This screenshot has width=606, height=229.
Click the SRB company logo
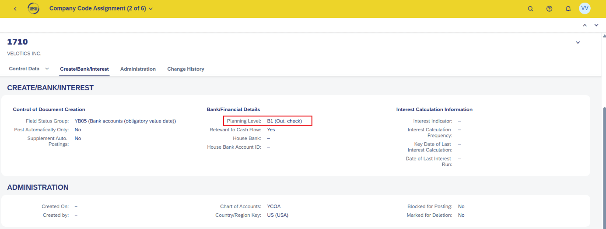pos(33,9)
